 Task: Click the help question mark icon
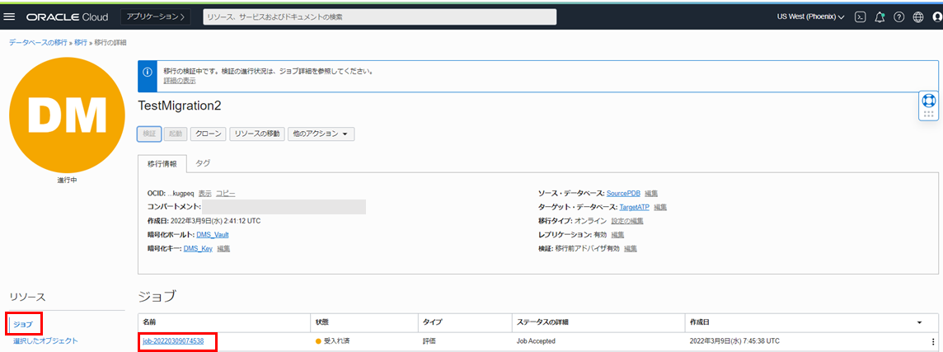[898, 16]
